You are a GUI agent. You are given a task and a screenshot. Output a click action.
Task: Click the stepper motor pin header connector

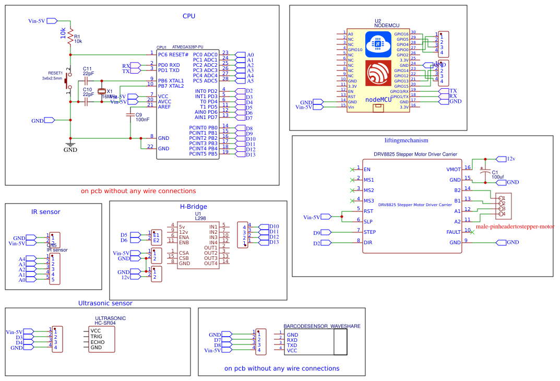(x=503, y=206)
